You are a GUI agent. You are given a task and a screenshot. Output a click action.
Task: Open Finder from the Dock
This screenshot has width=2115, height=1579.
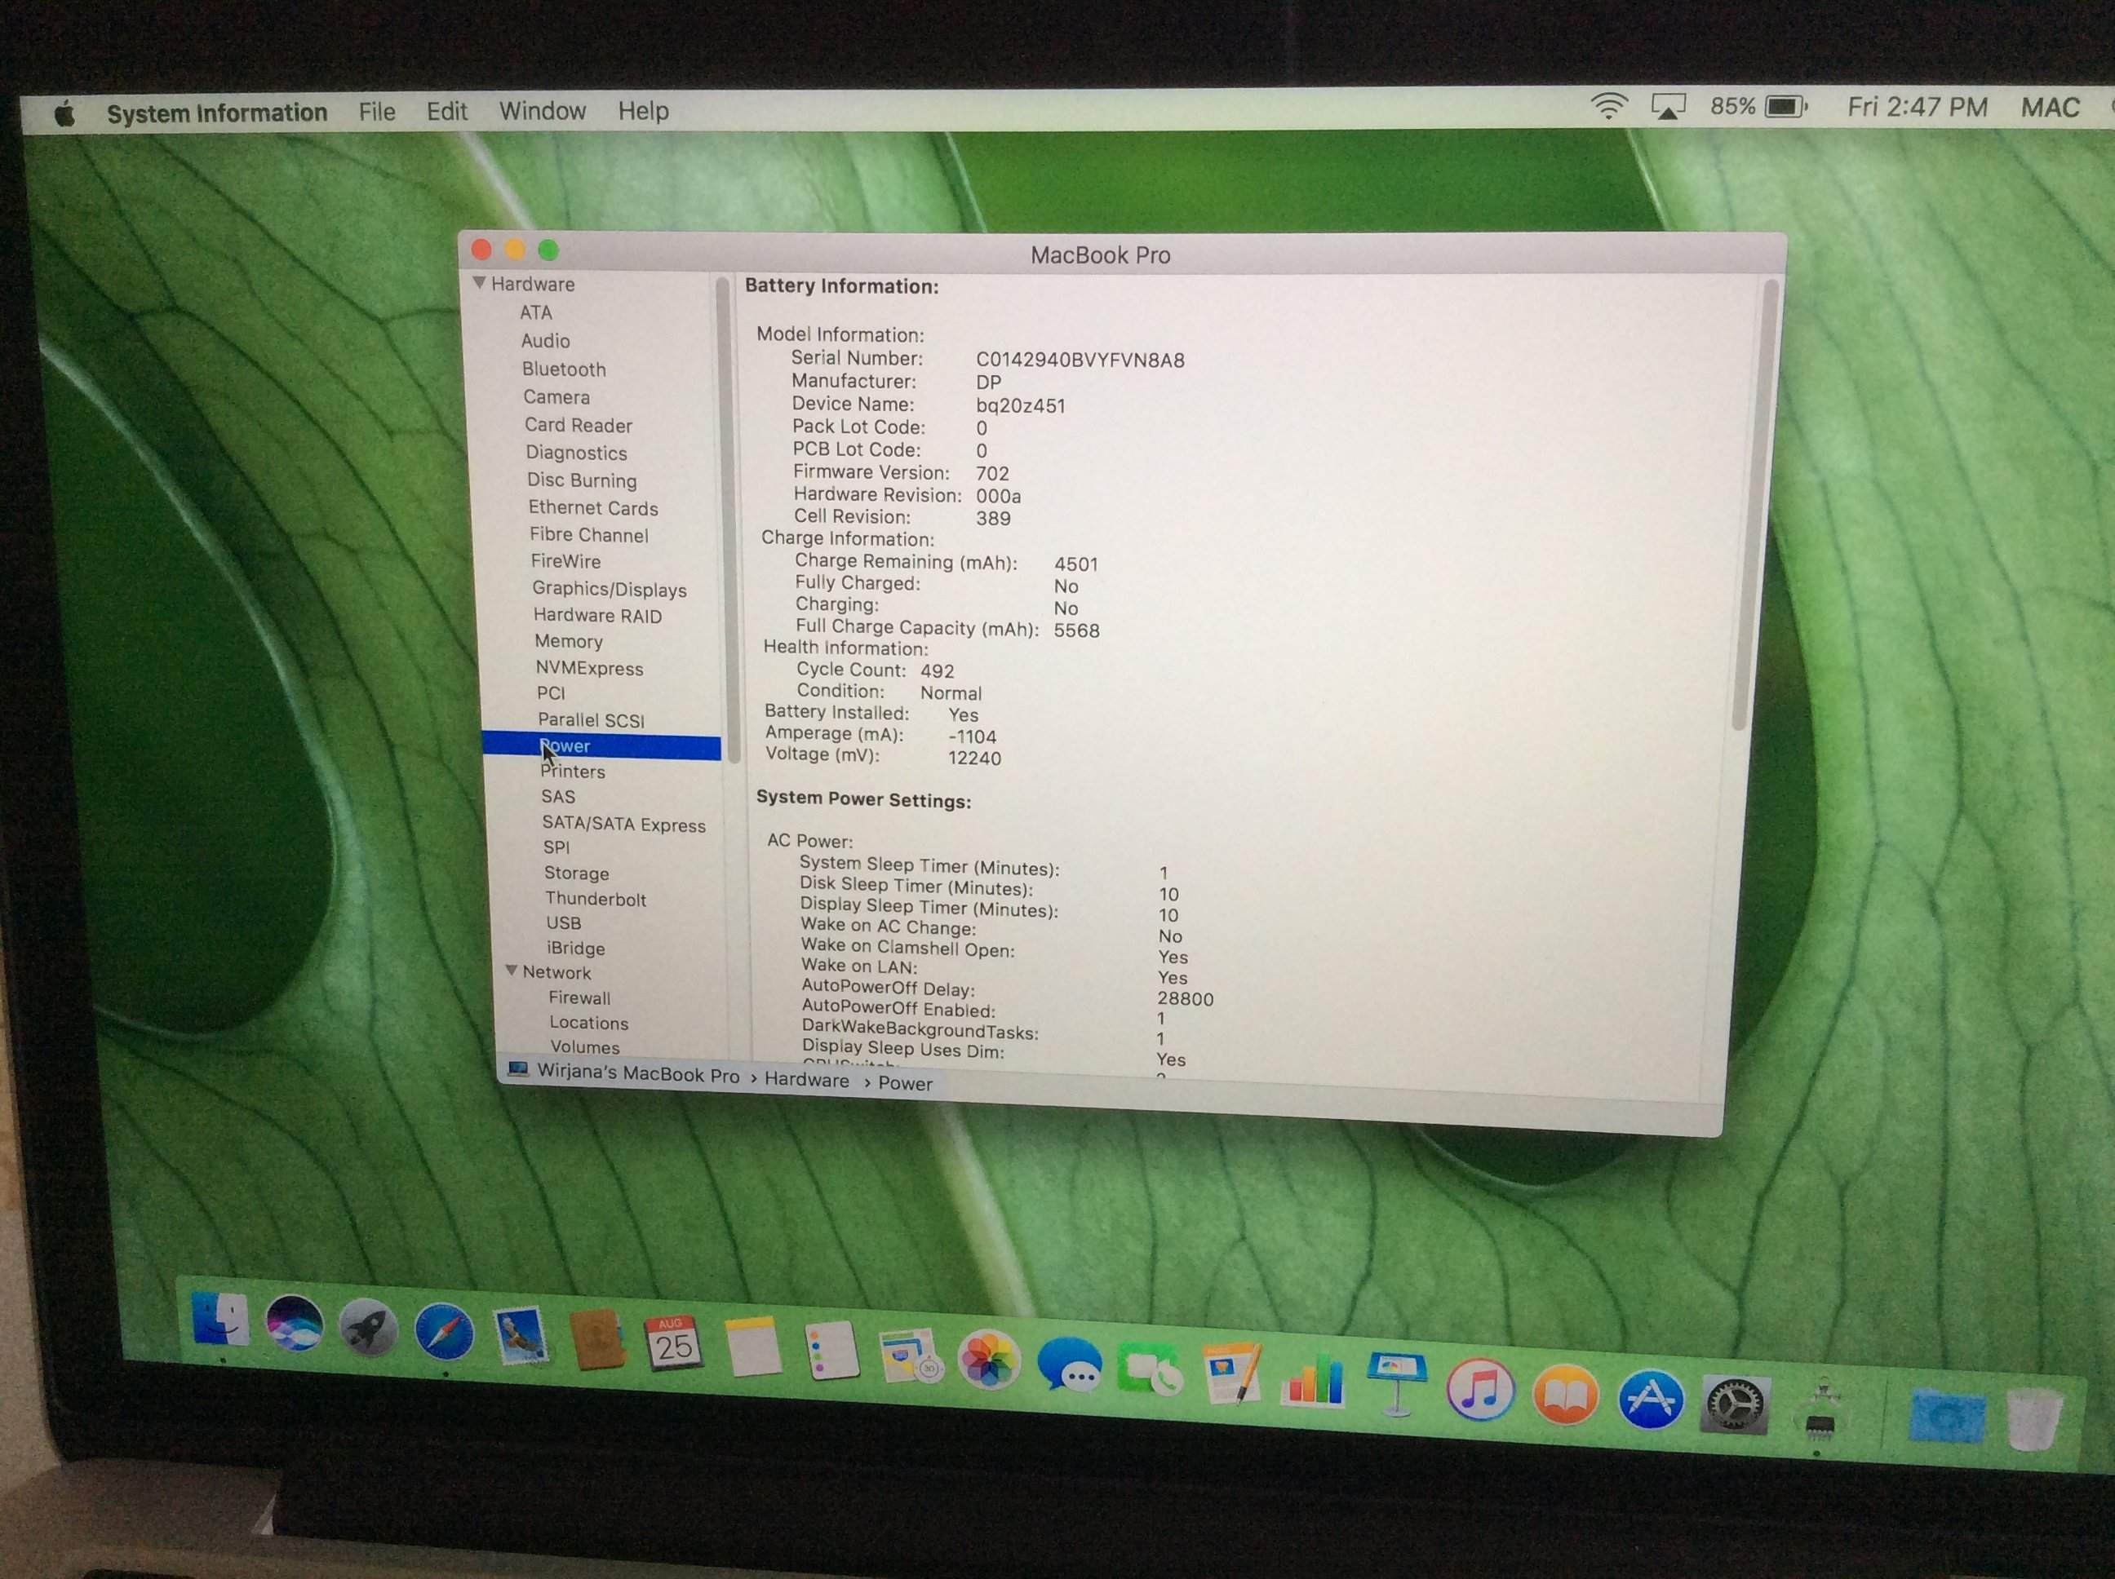[221, 1319]
